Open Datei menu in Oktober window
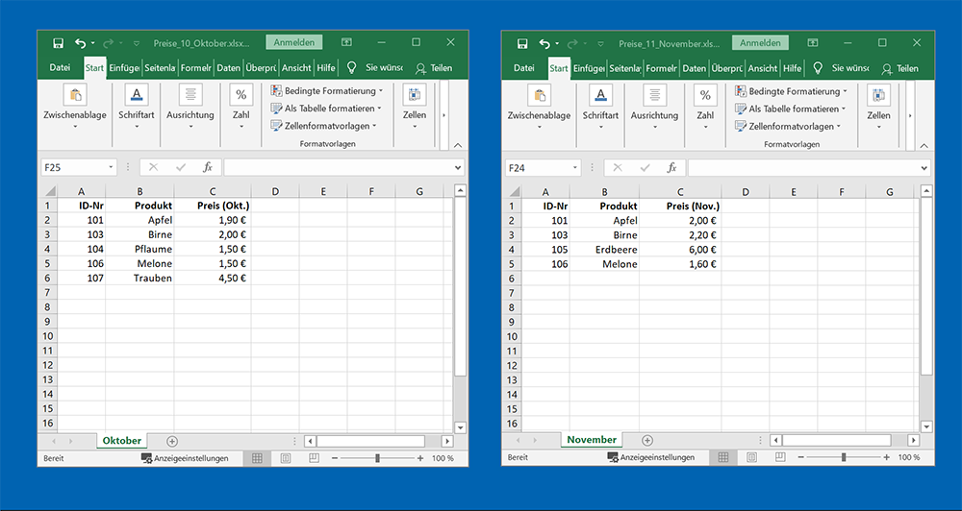This screenshot has width=962, height=511. (60, 68)
